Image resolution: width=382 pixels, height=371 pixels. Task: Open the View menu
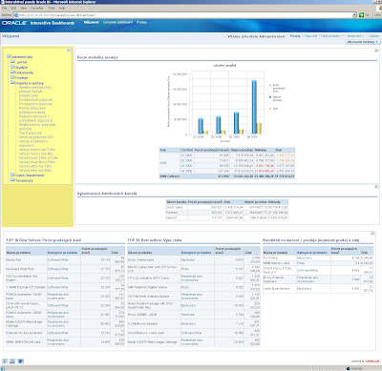tap(24, 8)
